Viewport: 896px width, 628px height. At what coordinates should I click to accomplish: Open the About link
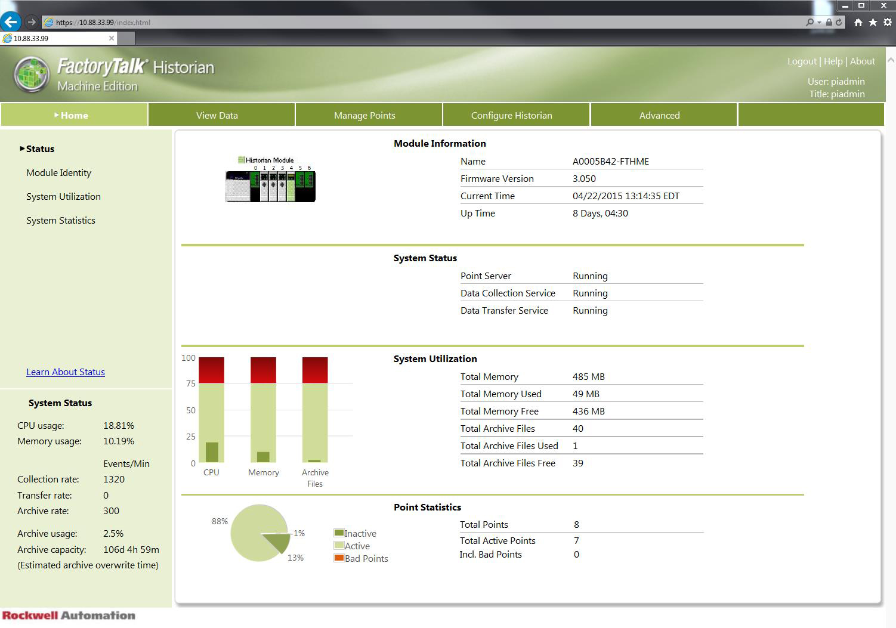coord(863,61)
